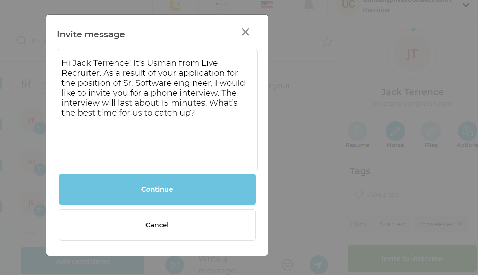This screenshot has width=478, height=275.
Task: Open the Files paperclip icon
Action: pos(431,131)
